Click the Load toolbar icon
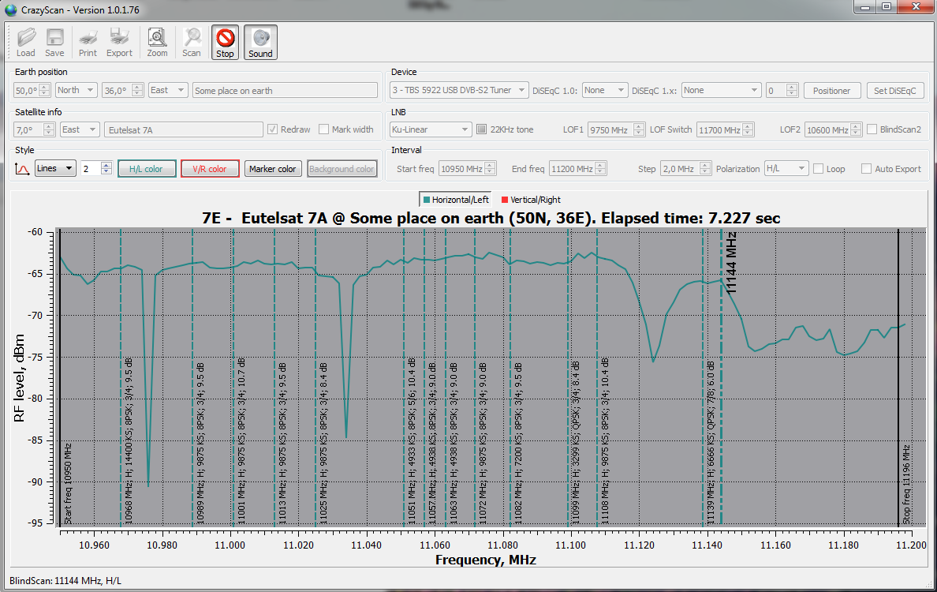 (x=26, y=43)
